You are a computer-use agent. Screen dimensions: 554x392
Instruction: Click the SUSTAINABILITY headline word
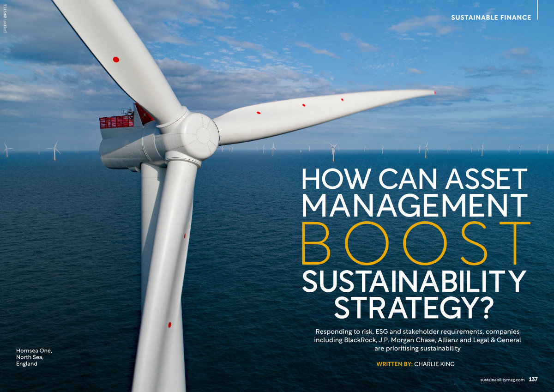414,282
